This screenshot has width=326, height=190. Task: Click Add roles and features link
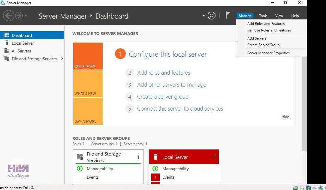164,73
